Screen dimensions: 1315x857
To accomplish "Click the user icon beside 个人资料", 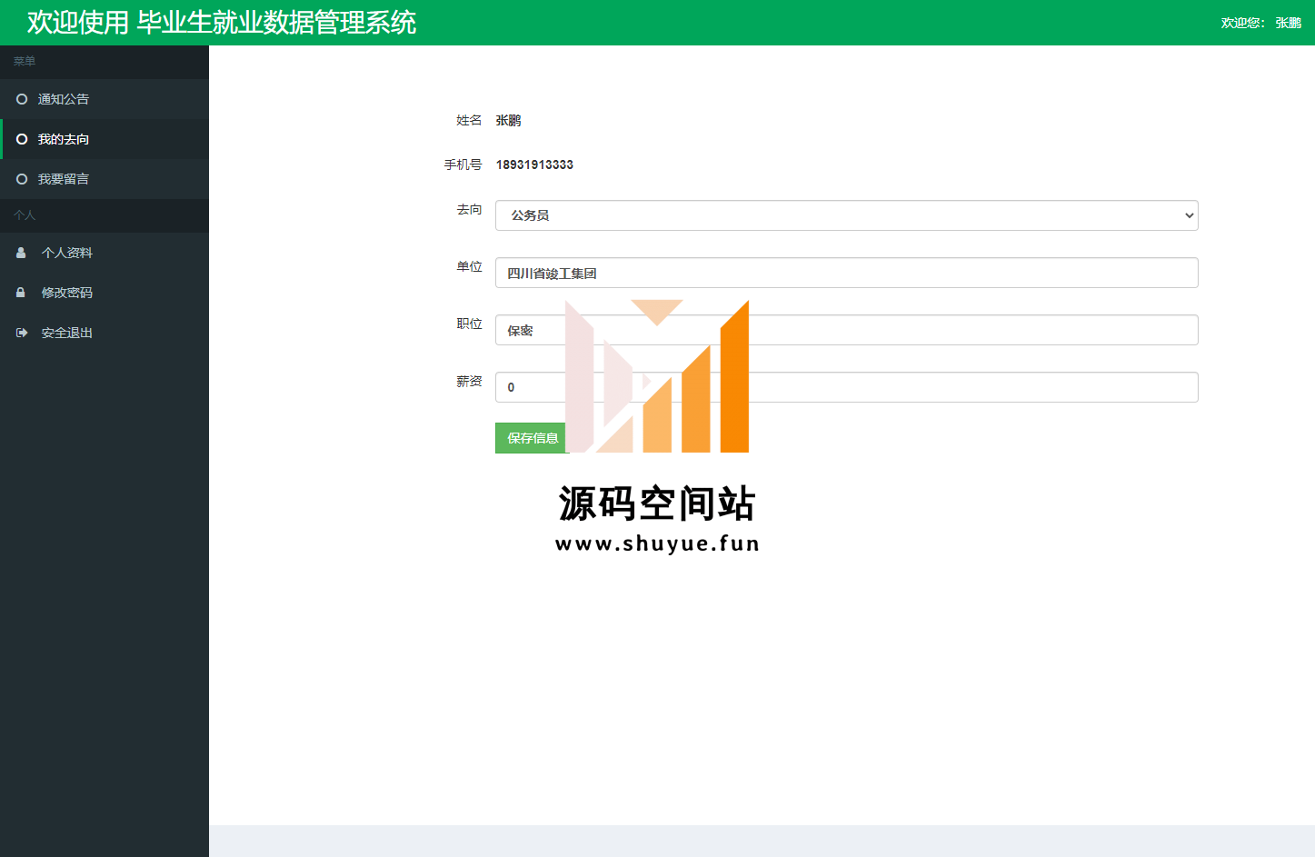I will 21,253.
